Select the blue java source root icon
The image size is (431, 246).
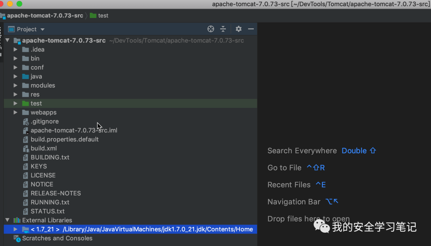pyautogui.click(x=25, y=76)
